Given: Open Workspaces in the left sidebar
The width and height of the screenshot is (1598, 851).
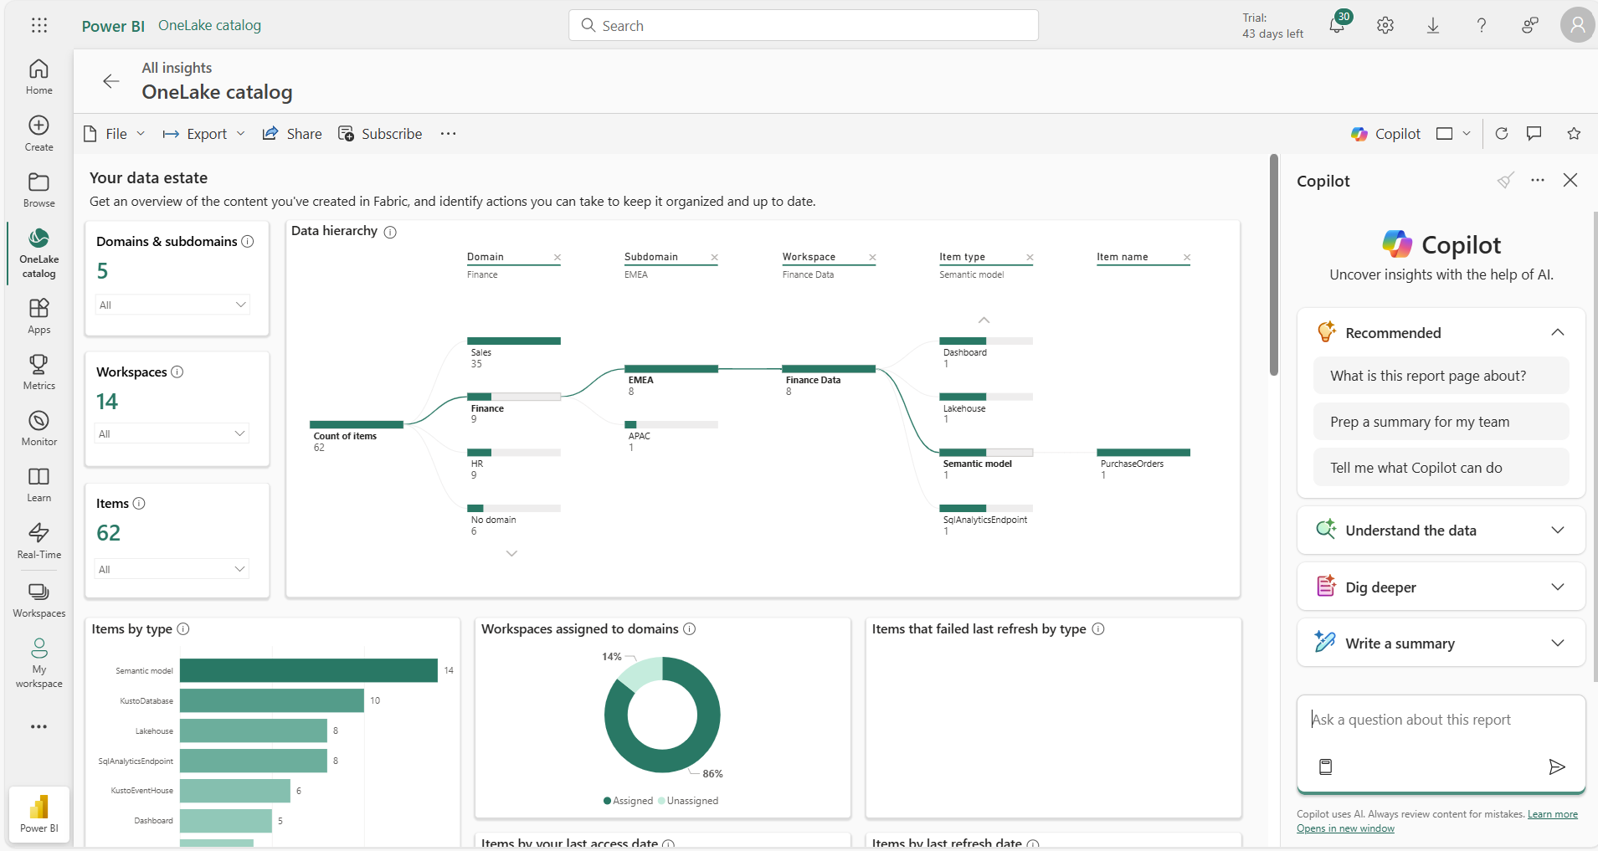Looking at the screenshot, I should tap(39, 600).
